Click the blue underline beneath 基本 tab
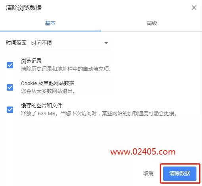This screenshot has width=202, height=186. [x=50, y=31]
